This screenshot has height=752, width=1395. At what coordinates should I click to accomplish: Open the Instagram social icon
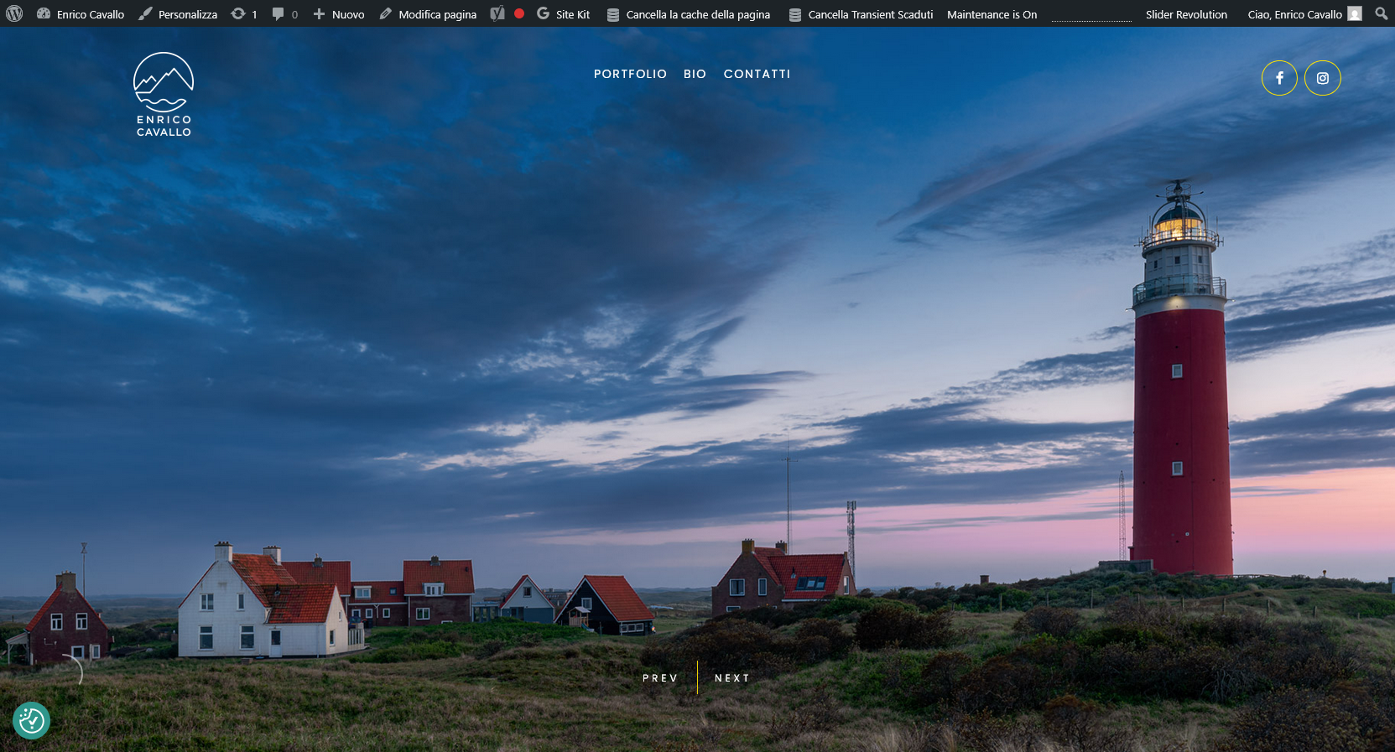[1322, 78]
